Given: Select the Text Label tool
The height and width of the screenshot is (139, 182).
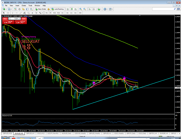Looking at the screenshot, I should coord(36,13).
